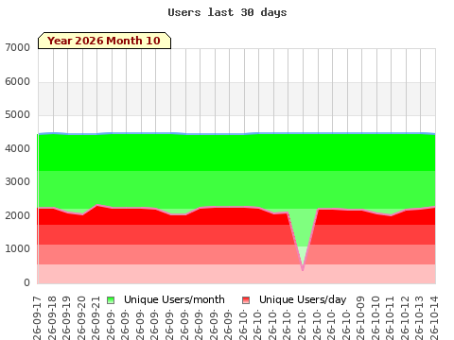
Task: Click the 1000 y-axis label
Action: (17, 248)
